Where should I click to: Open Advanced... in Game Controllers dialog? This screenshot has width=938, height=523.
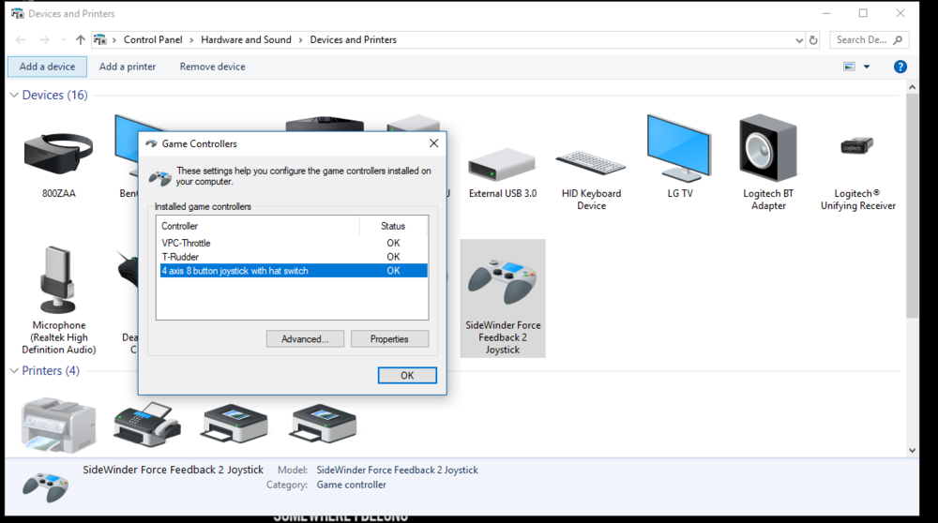pyautogui.click(x=305, y=339)
